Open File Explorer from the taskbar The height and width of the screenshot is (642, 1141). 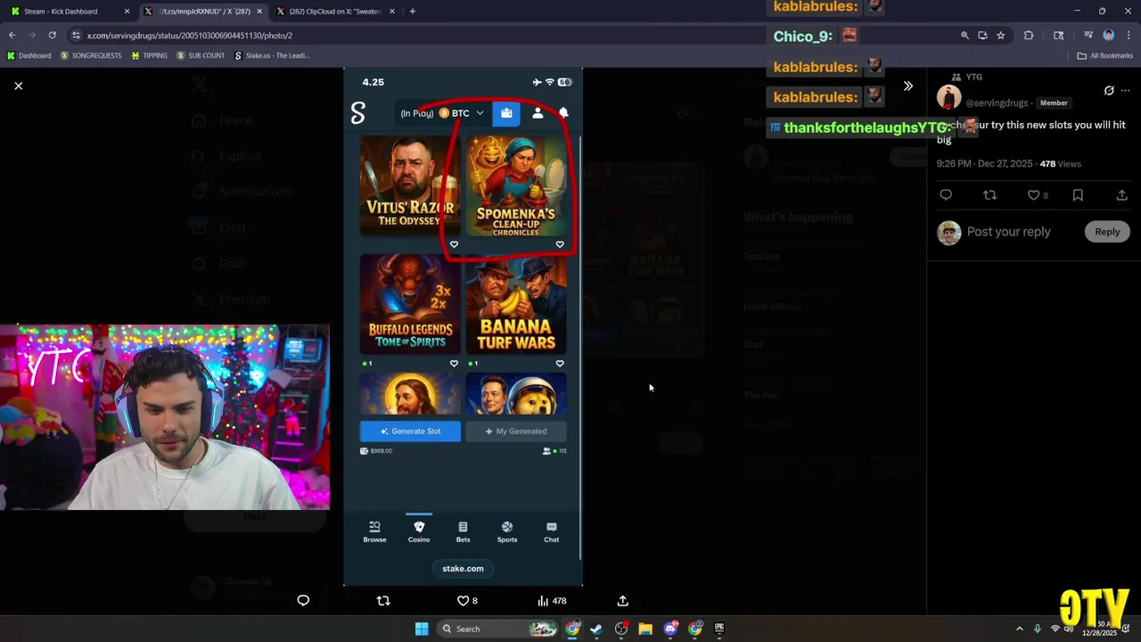(645, 629)
